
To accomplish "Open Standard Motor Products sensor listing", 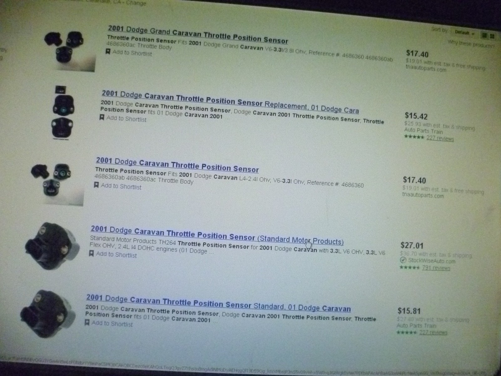I will click(217, 235).
